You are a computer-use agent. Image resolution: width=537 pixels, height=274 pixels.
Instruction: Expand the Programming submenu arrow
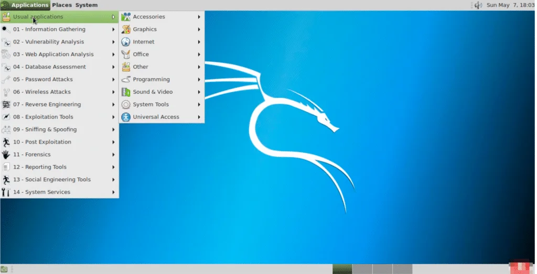pyautogui.click(x=199, y=79)
